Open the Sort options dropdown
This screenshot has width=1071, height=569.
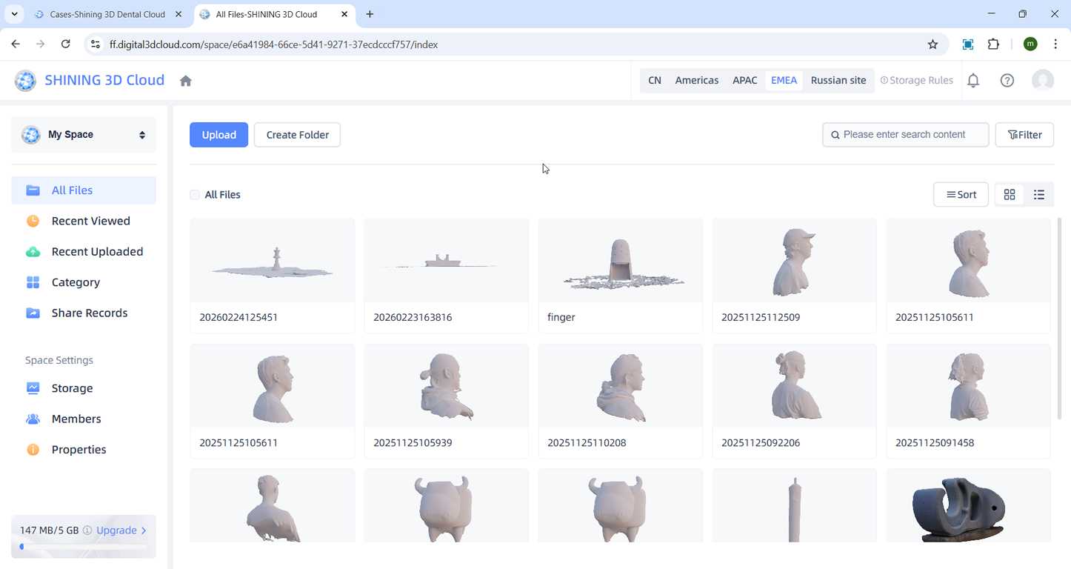[x=961, y=195]
